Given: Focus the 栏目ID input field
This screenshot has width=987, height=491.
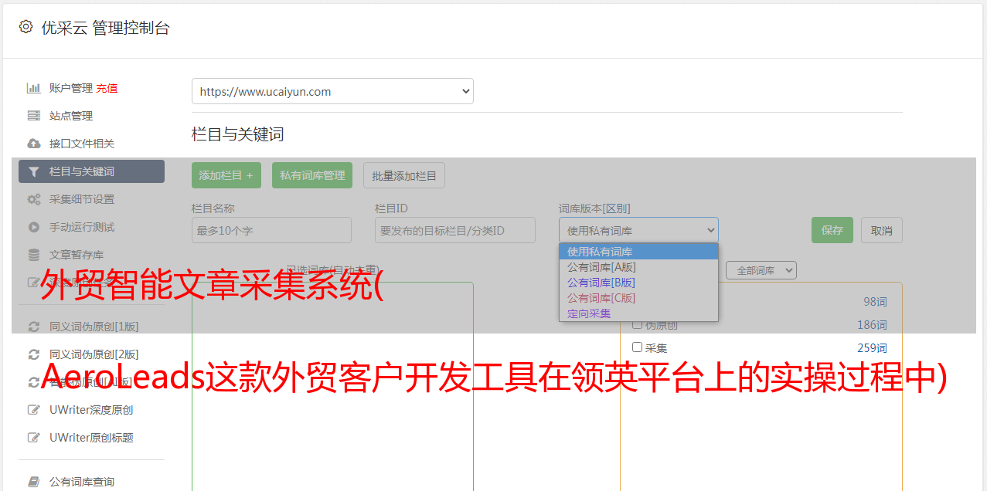Looking at the screenshot, I should point(455,230).
